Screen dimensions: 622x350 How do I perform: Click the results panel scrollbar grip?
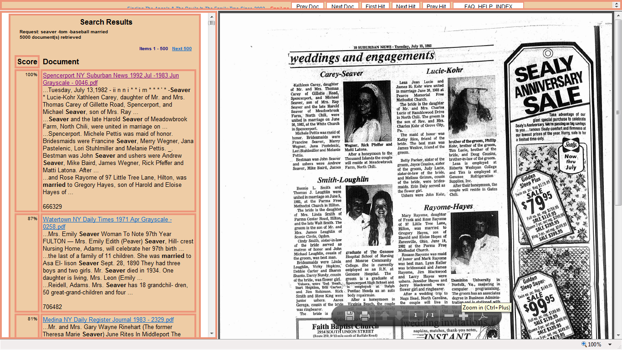(x=212, y=23)
